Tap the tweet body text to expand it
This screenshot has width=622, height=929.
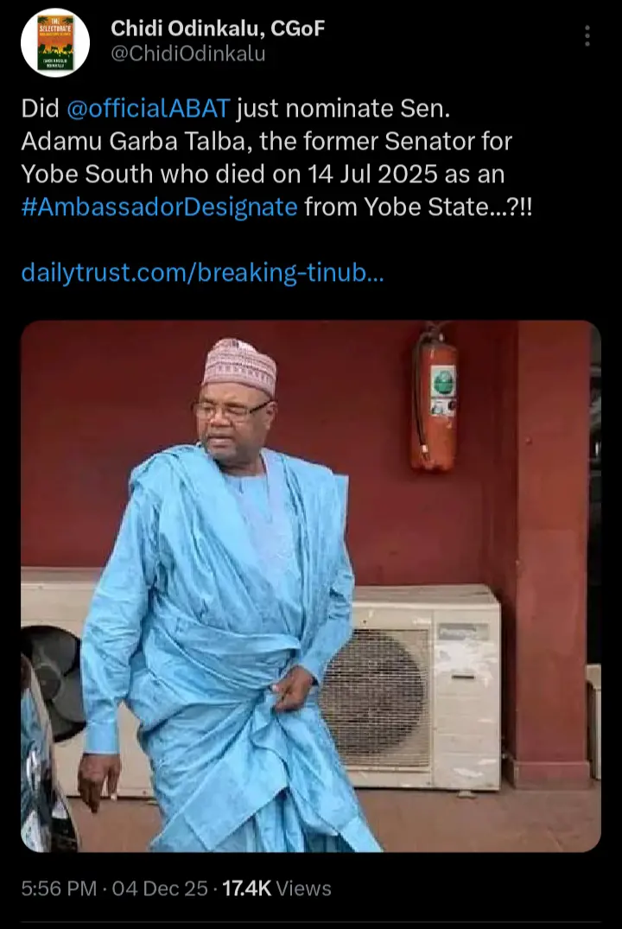pyautogui.click(x=276, y=157)
